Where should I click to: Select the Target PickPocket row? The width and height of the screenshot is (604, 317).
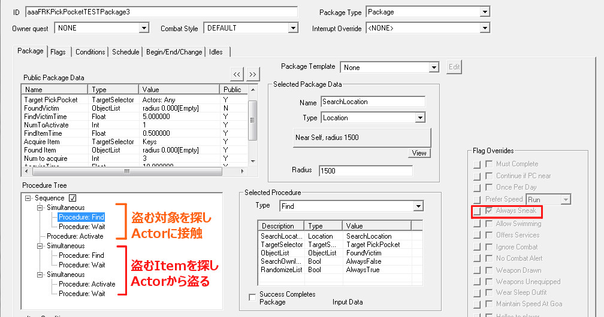coord(135,100)
